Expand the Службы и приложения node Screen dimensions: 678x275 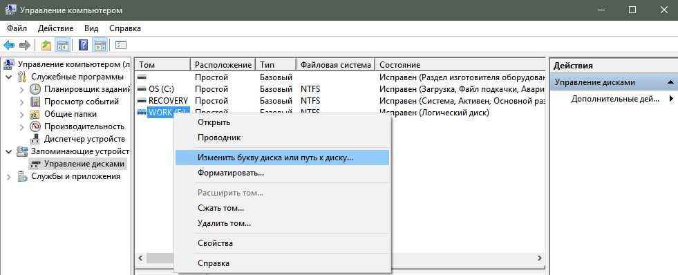(x=9, y=176)
